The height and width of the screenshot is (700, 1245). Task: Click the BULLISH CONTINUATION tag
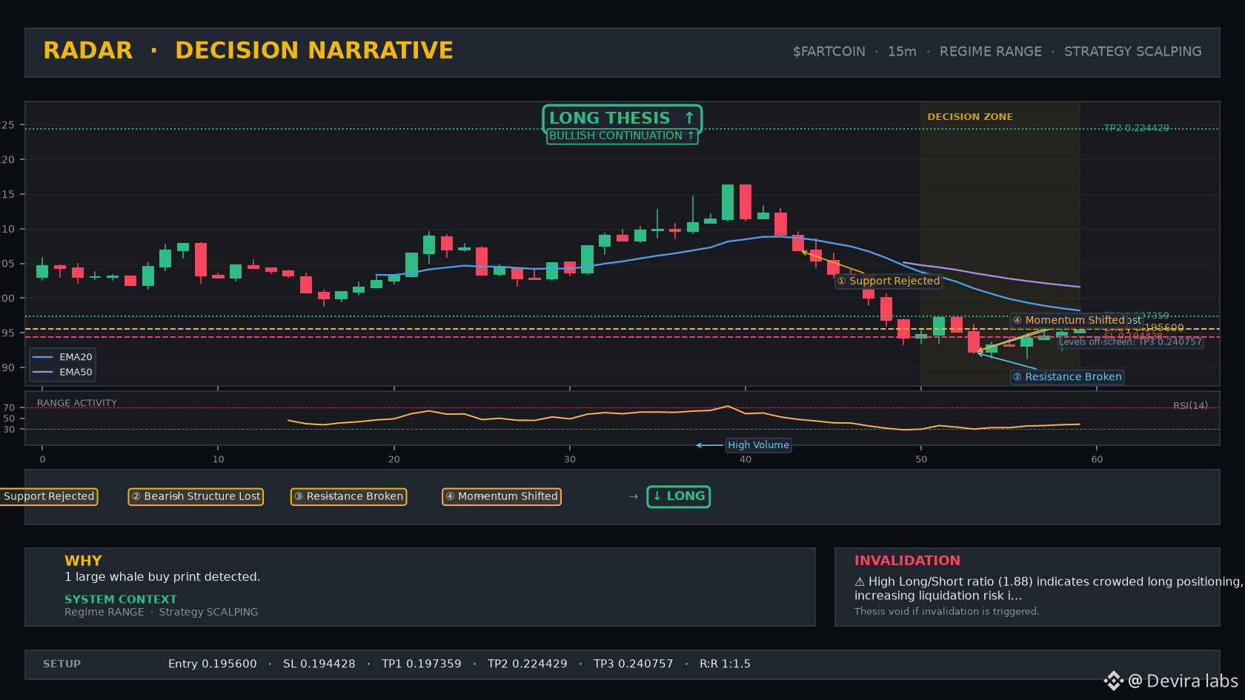tap(622, 136)
